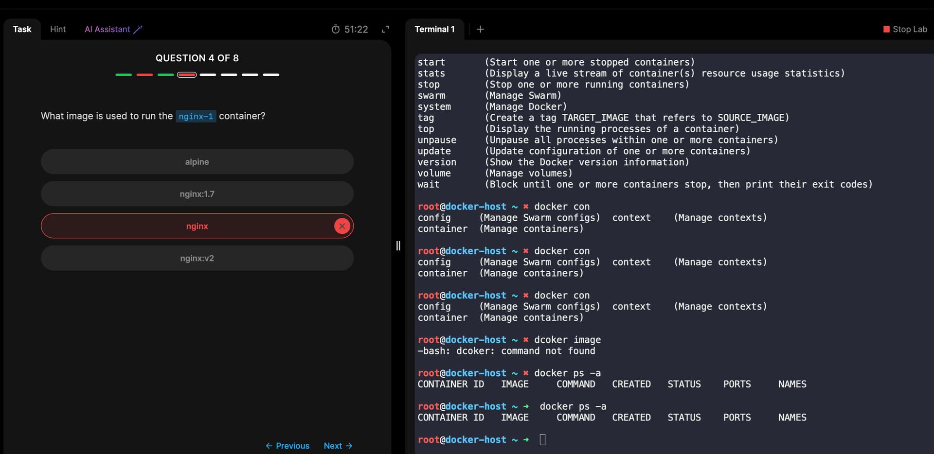Click the 'swarm' command row
The image size is (934, 454).
pyautogui.click(x=489, y=95)
